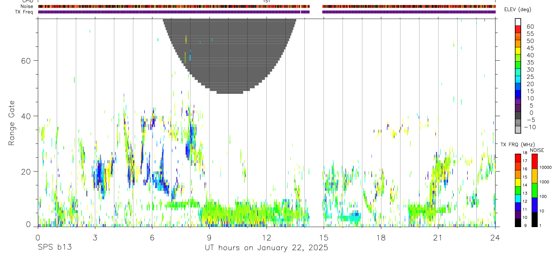This screenshot has height=257, width=557.
Task: Click the '35' tick on ELEV colorbar
Action: pyautogui.click(x=530, y=63)
